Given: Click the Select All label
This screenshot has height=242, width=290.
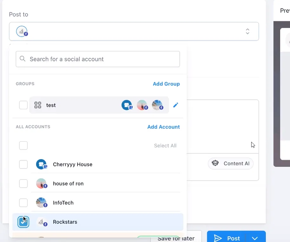Looking at the screenshot, I should coord(165,146).
